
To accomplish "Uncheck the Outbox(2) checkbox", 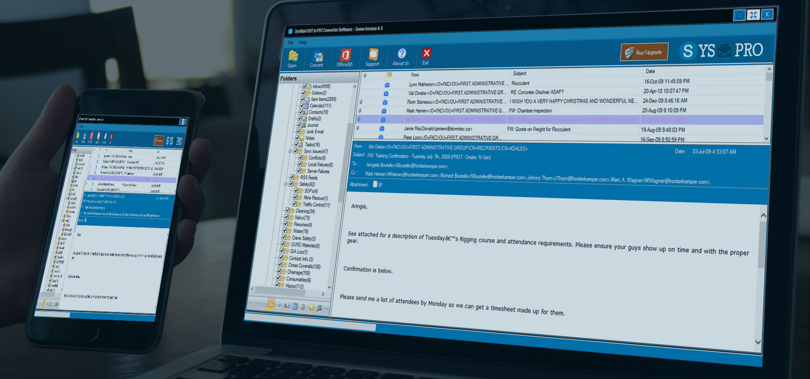I will tap(303, 93).
